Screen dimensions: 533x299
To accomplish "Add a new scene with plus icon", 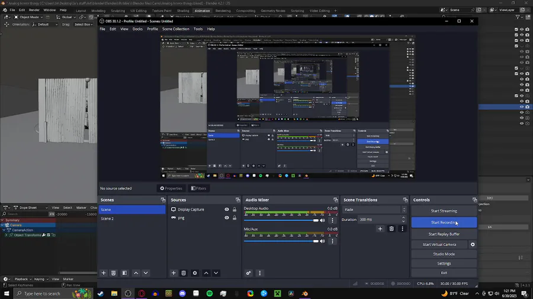I will 104,273.
